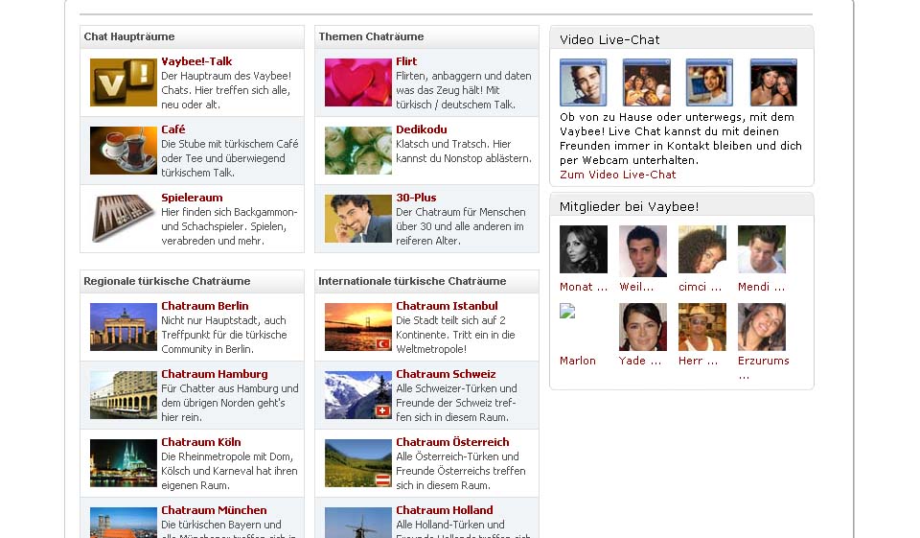The width and height of the screenshot is (920, 538).
Task: Click the Chatraum Holland heading link
Action: (x=444, y=510)
